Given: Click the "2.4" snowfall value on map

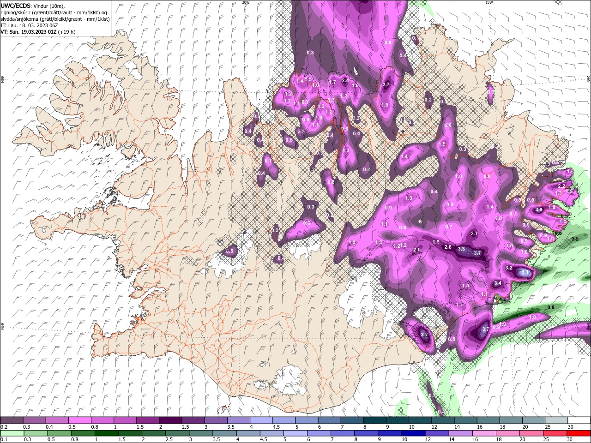Looking at the screenshot, I should click(x=345, y=80).
